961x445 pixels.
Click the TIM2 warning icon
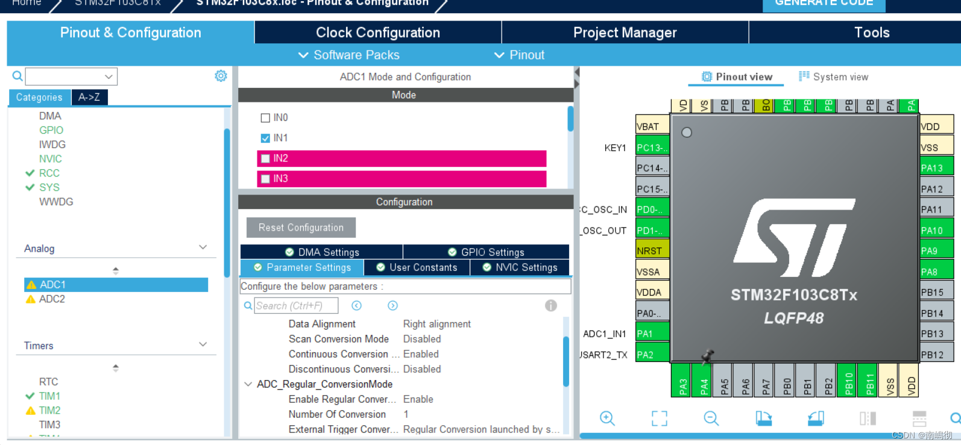point(31,411)
